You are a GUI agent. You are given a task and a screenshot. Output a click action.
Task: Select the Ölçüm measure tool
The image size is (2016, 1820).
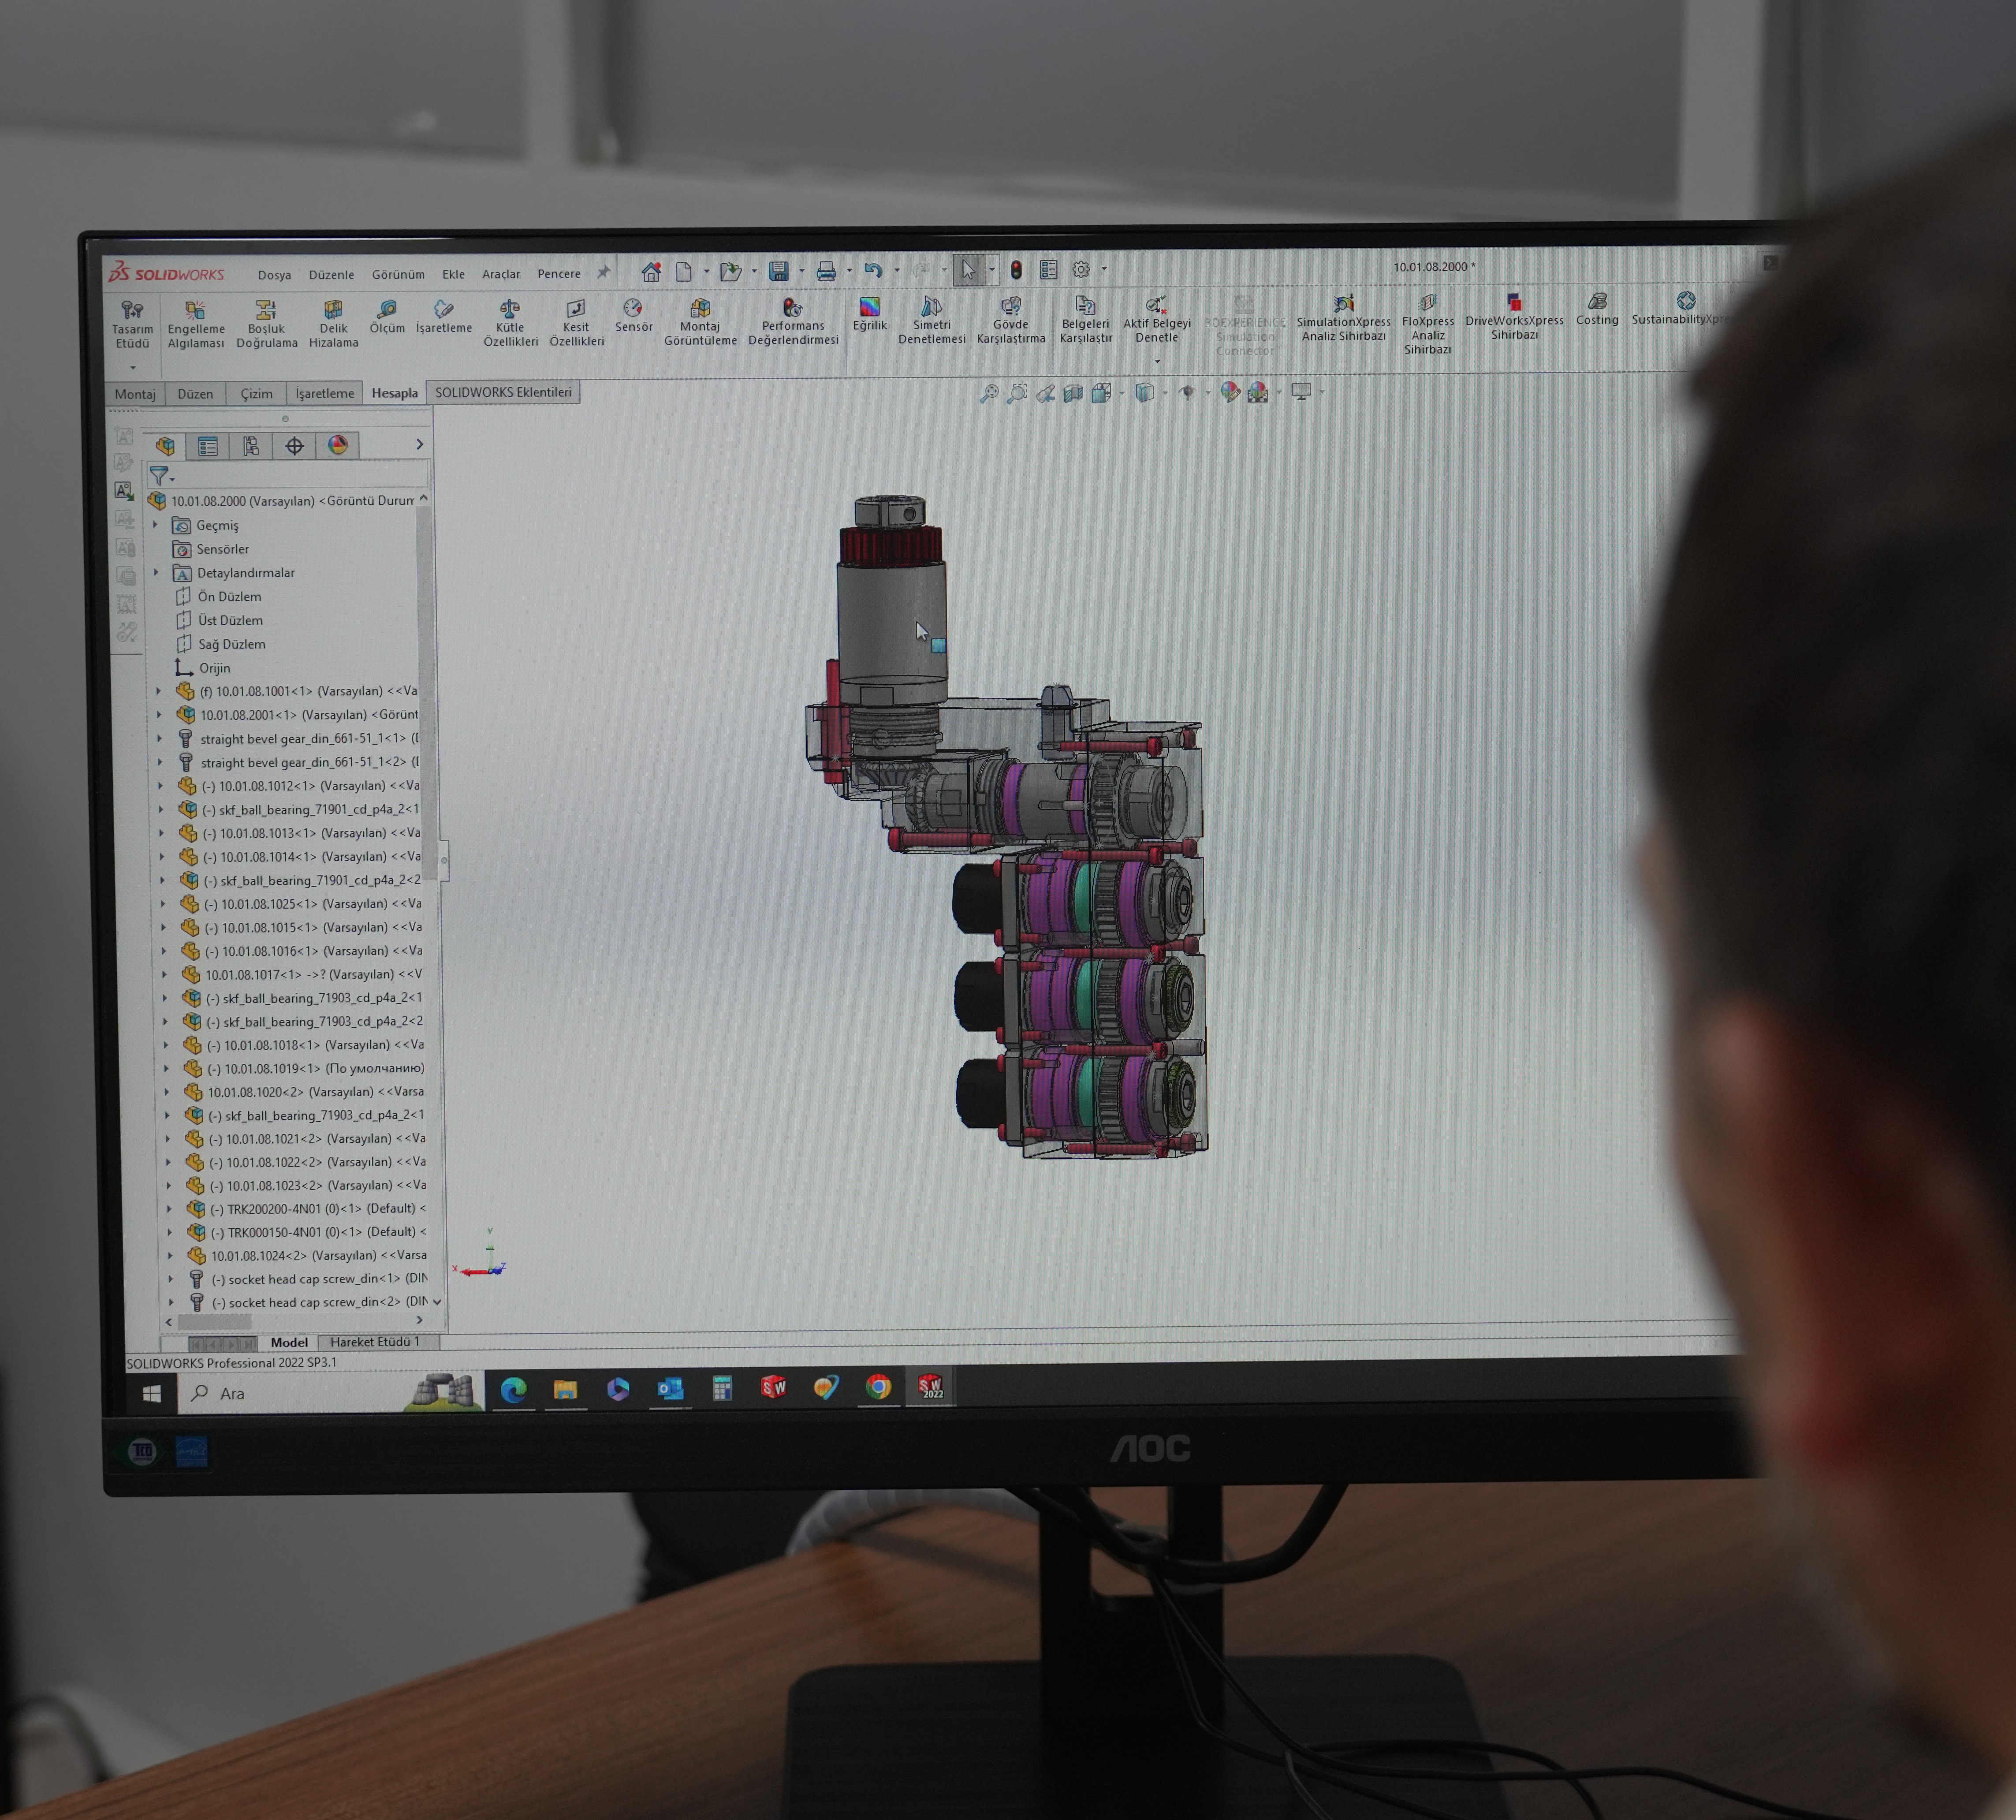[x=387, y=317]
